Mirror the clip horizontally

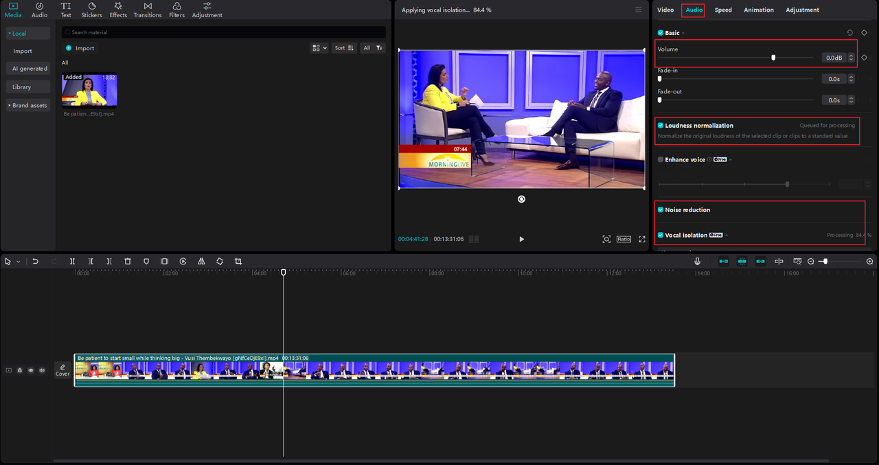point(201,261)
